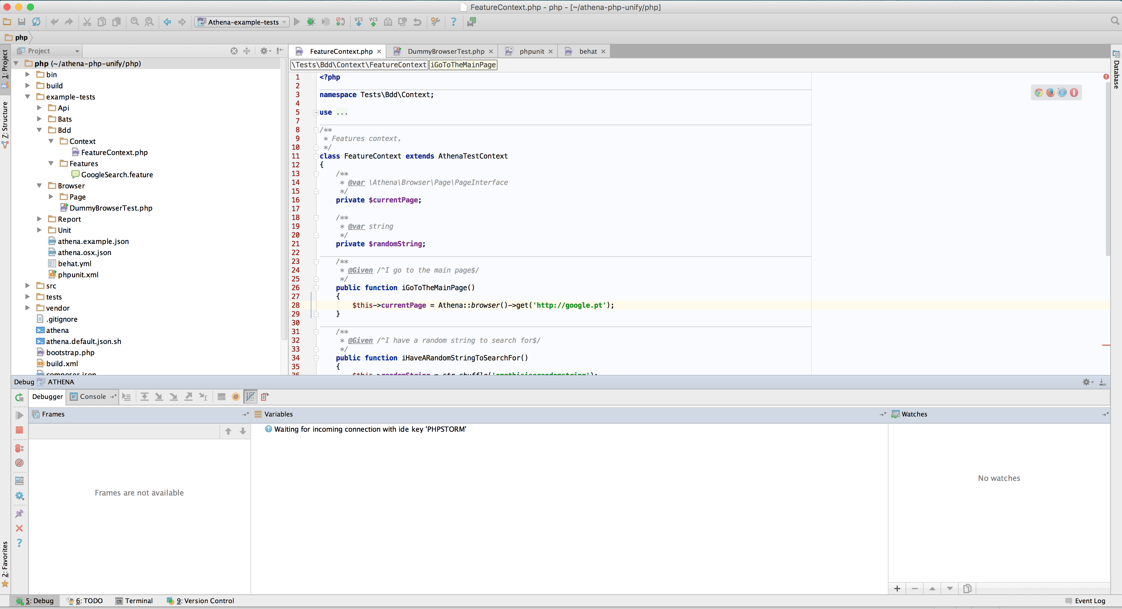Click the iGoToTheMainPage breadcrumb
This screenshot has height=609, width=1122.
pos(463,64)
